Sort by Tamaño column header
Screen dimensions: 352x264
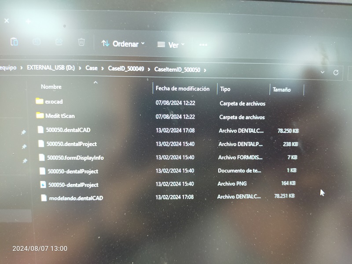point(282,90)
